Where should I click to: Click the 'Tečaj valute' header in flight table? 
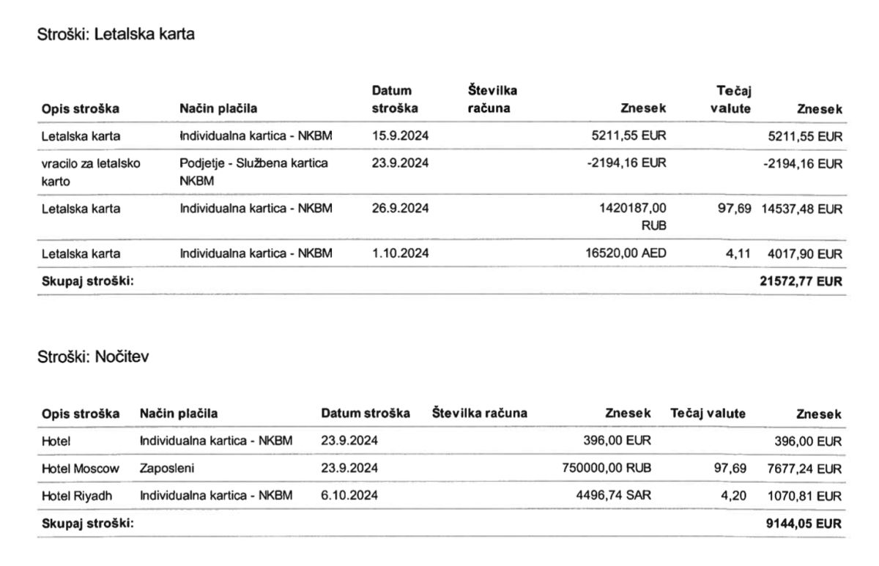tap(732, 100)
